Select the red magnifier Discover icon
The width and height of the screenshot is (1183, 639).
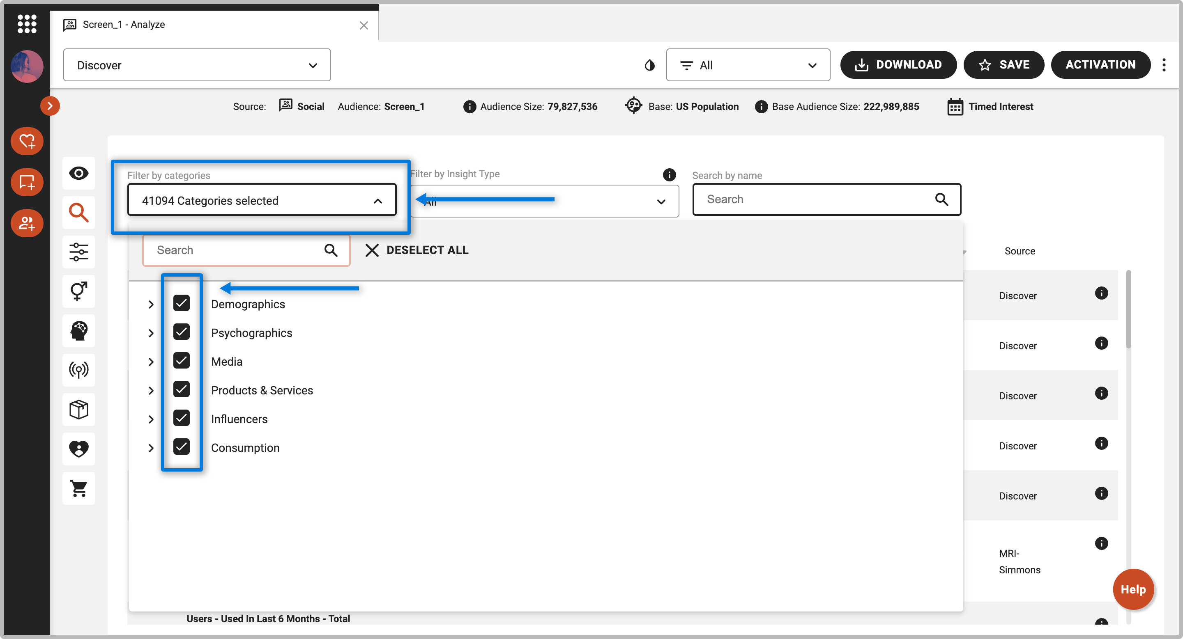[78, 213]
